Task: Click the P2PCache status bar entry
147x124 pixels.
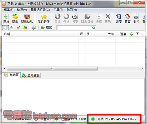Action: [x=22, y=119]
